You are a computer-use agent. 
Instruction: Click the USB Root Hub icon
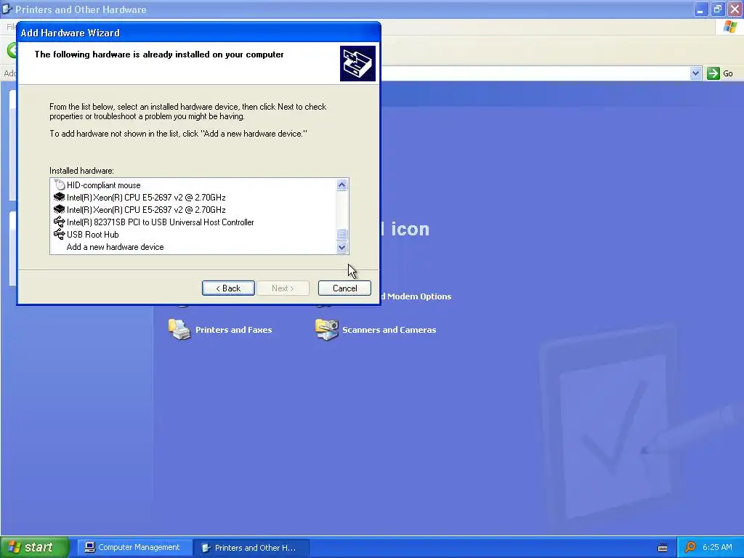[60, 234]
